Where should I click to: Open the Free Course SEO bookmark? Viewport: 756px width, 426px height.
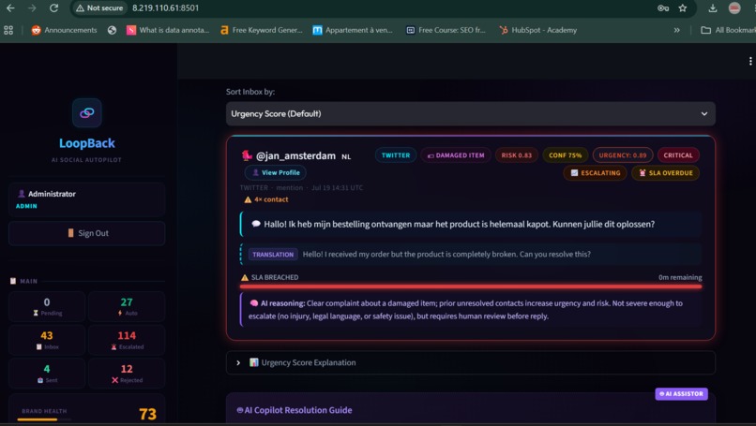(x=446, y=30)
